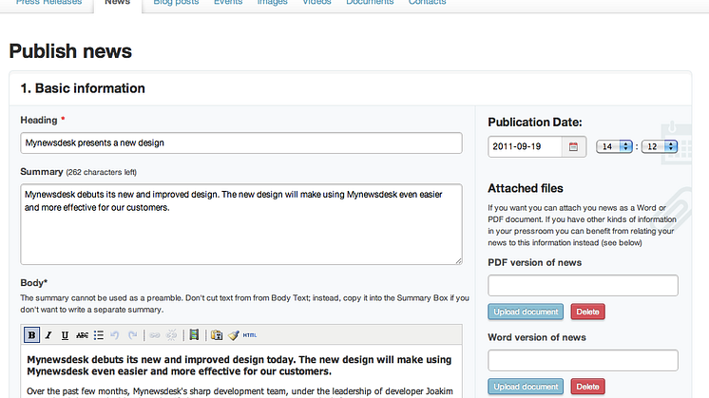Screen dimensions: 709x398
Task: Toggle underline formatting in body editor
Action: [x=65, y=335]
